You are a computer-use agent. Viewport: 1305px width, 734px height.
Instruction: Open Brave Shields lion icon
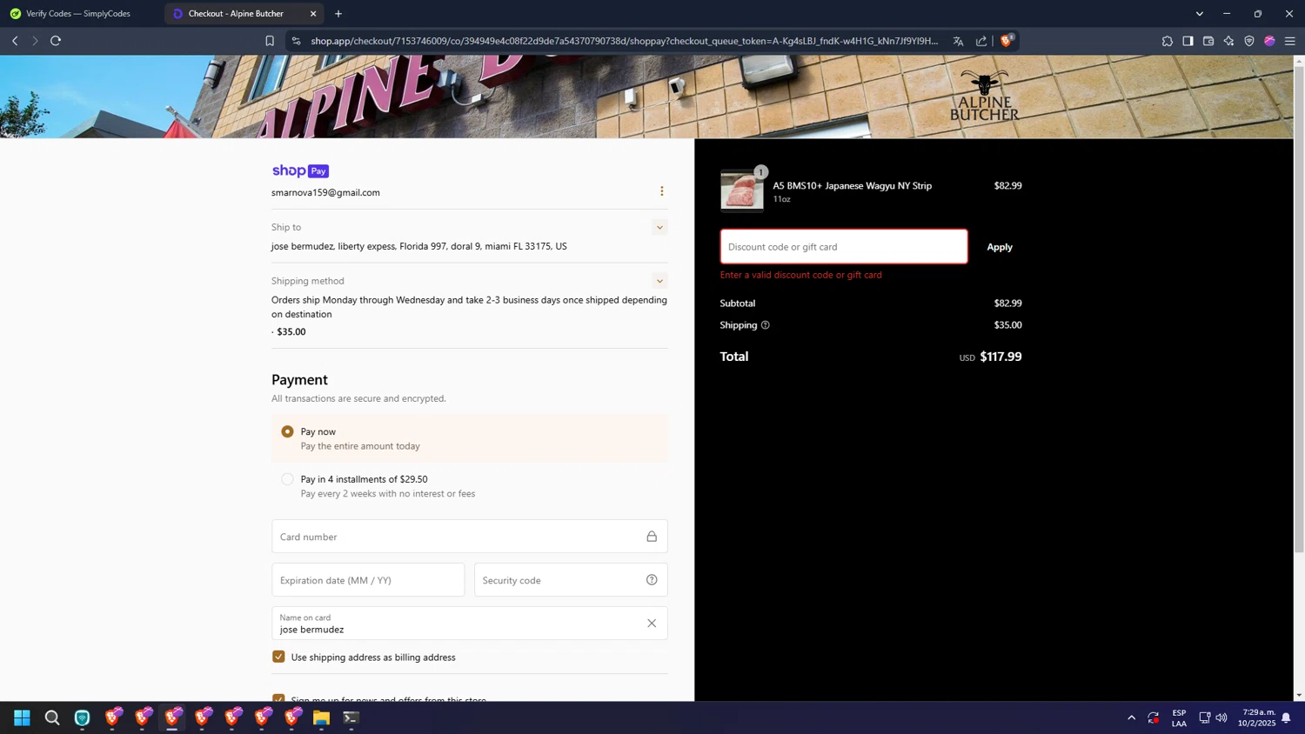coord(1007,40)
